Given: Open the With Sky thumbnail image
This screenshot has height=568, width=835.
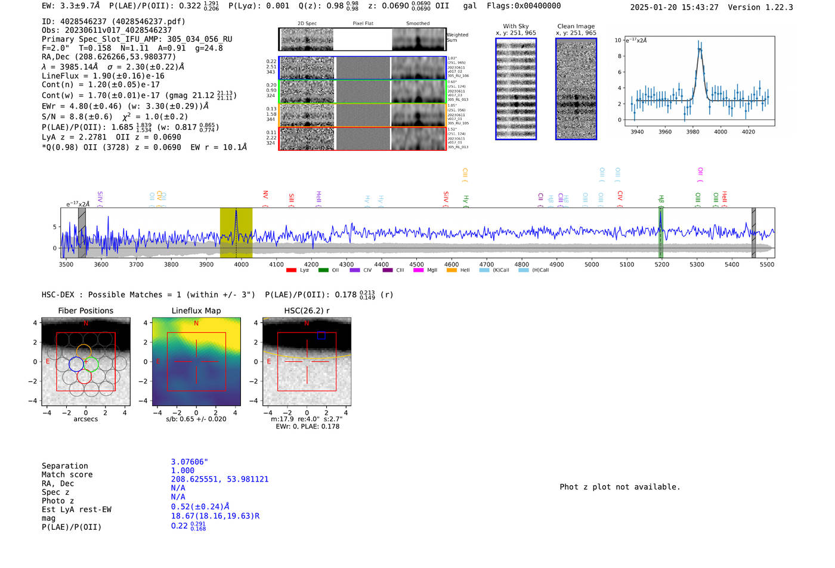Looking at the screenshot, I should pyautogui.click(x=516, y=89).
